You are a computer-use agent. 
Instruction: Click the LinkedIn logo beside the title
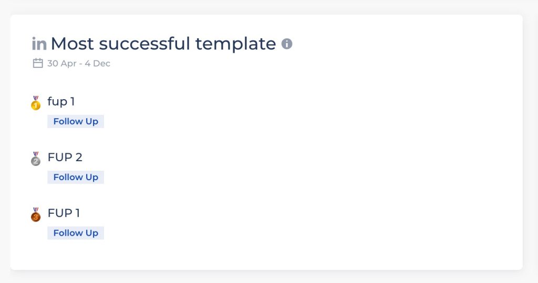click(39, 44)
